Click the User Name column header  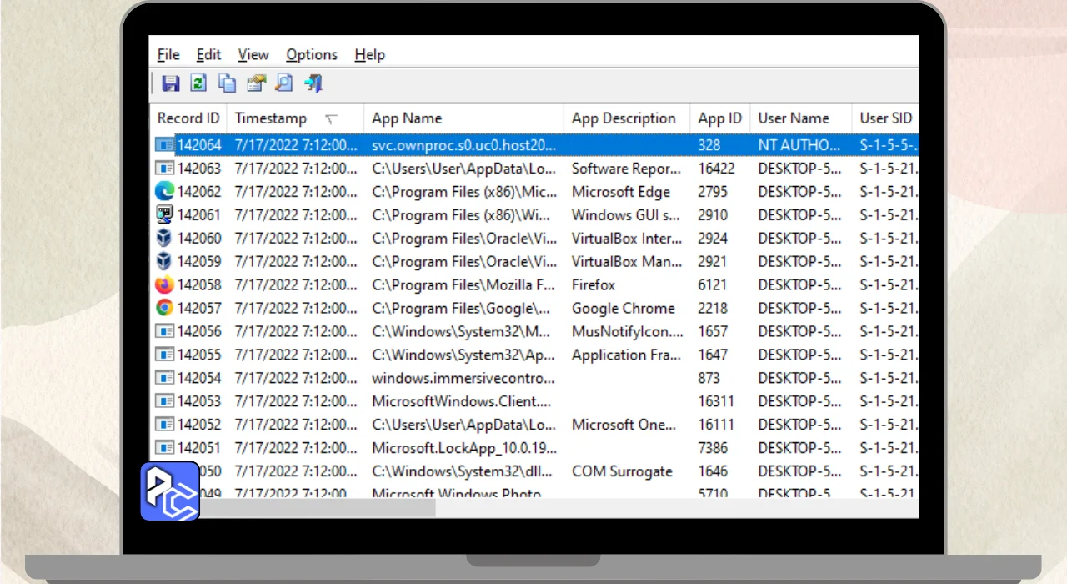794,118
